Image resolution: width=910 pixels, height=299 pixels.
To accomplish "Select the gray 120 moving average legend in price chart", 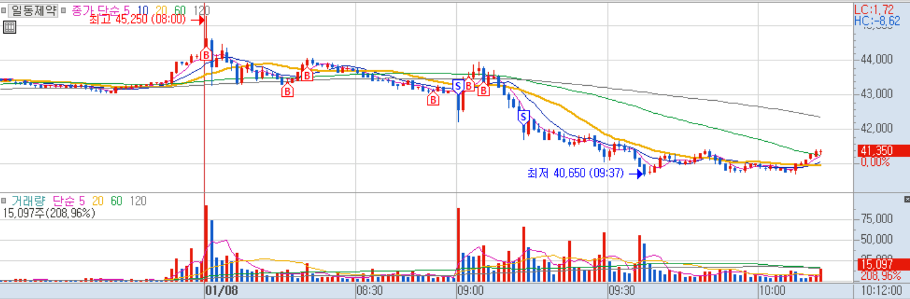I will [201, 10].
